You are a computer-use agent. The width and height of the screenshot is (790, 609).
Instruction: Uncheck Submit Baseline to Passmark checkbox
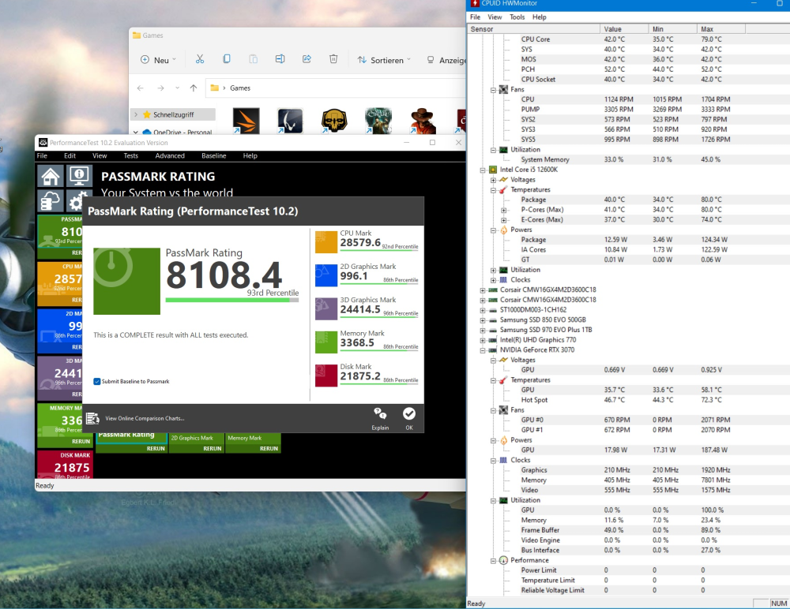97,381
